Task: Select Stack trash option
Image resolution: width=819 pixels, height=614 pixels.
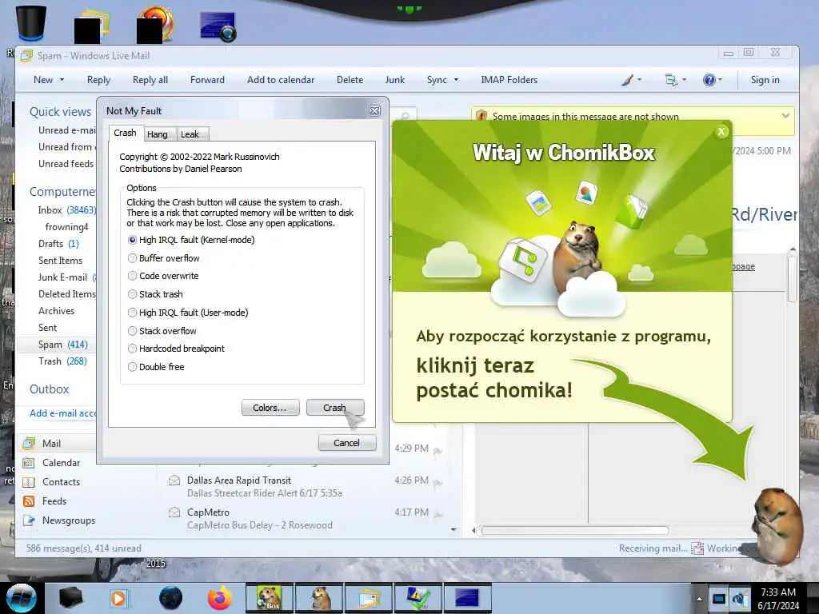Action: pyautogui.click(x=132, y=294)
